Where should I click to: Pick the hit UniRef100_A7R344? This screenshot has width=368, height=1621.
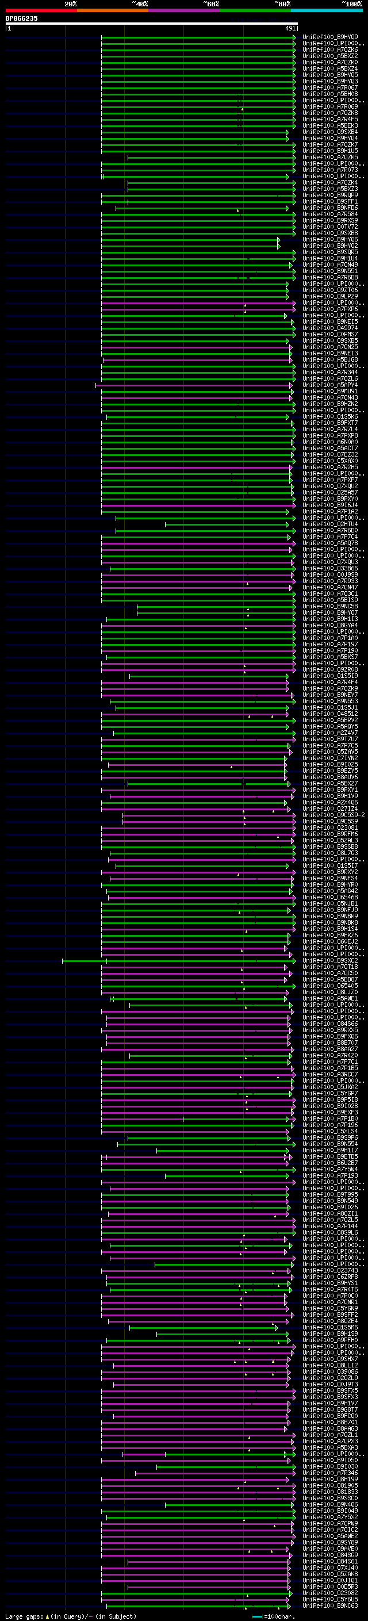pos(330,373)
